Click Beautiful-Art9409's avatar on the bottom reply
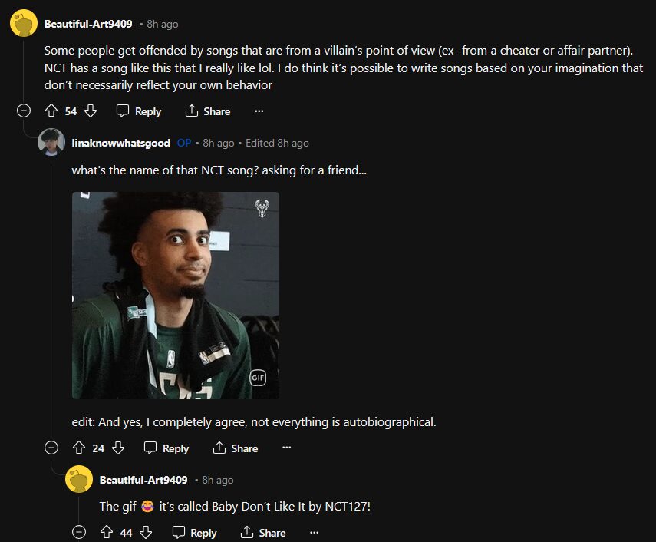This screenshot has height=542, width=656. (77, 480)
